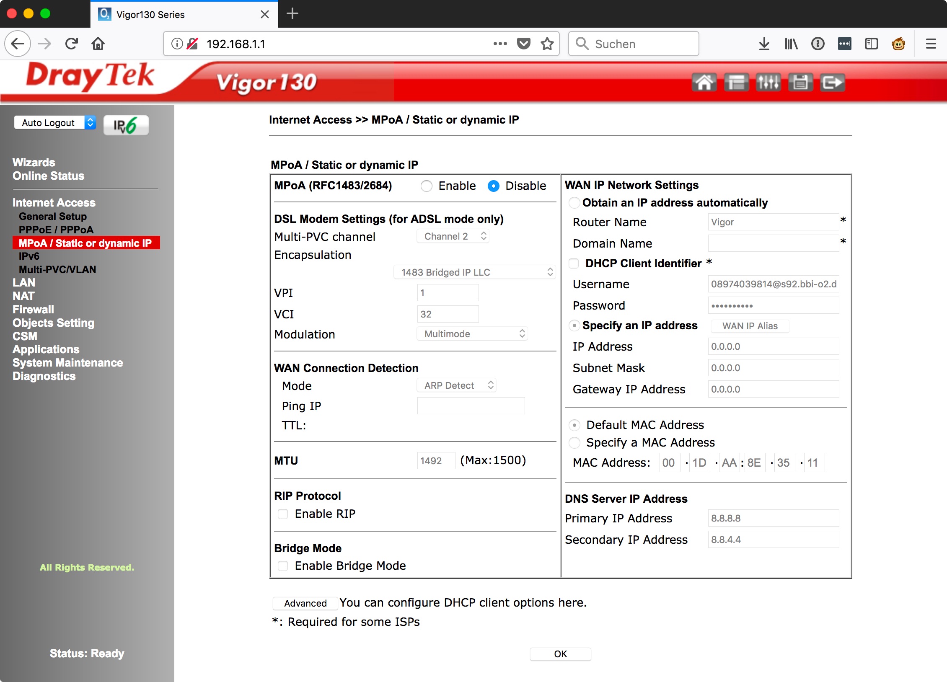
Task: Open the Firewall sidebar menu
Action: [x=33, y=309]
